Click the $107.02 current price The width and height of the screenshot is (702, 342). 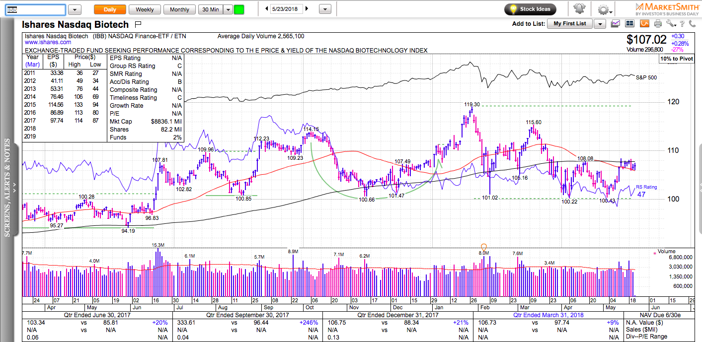click(x=646, y=39)
